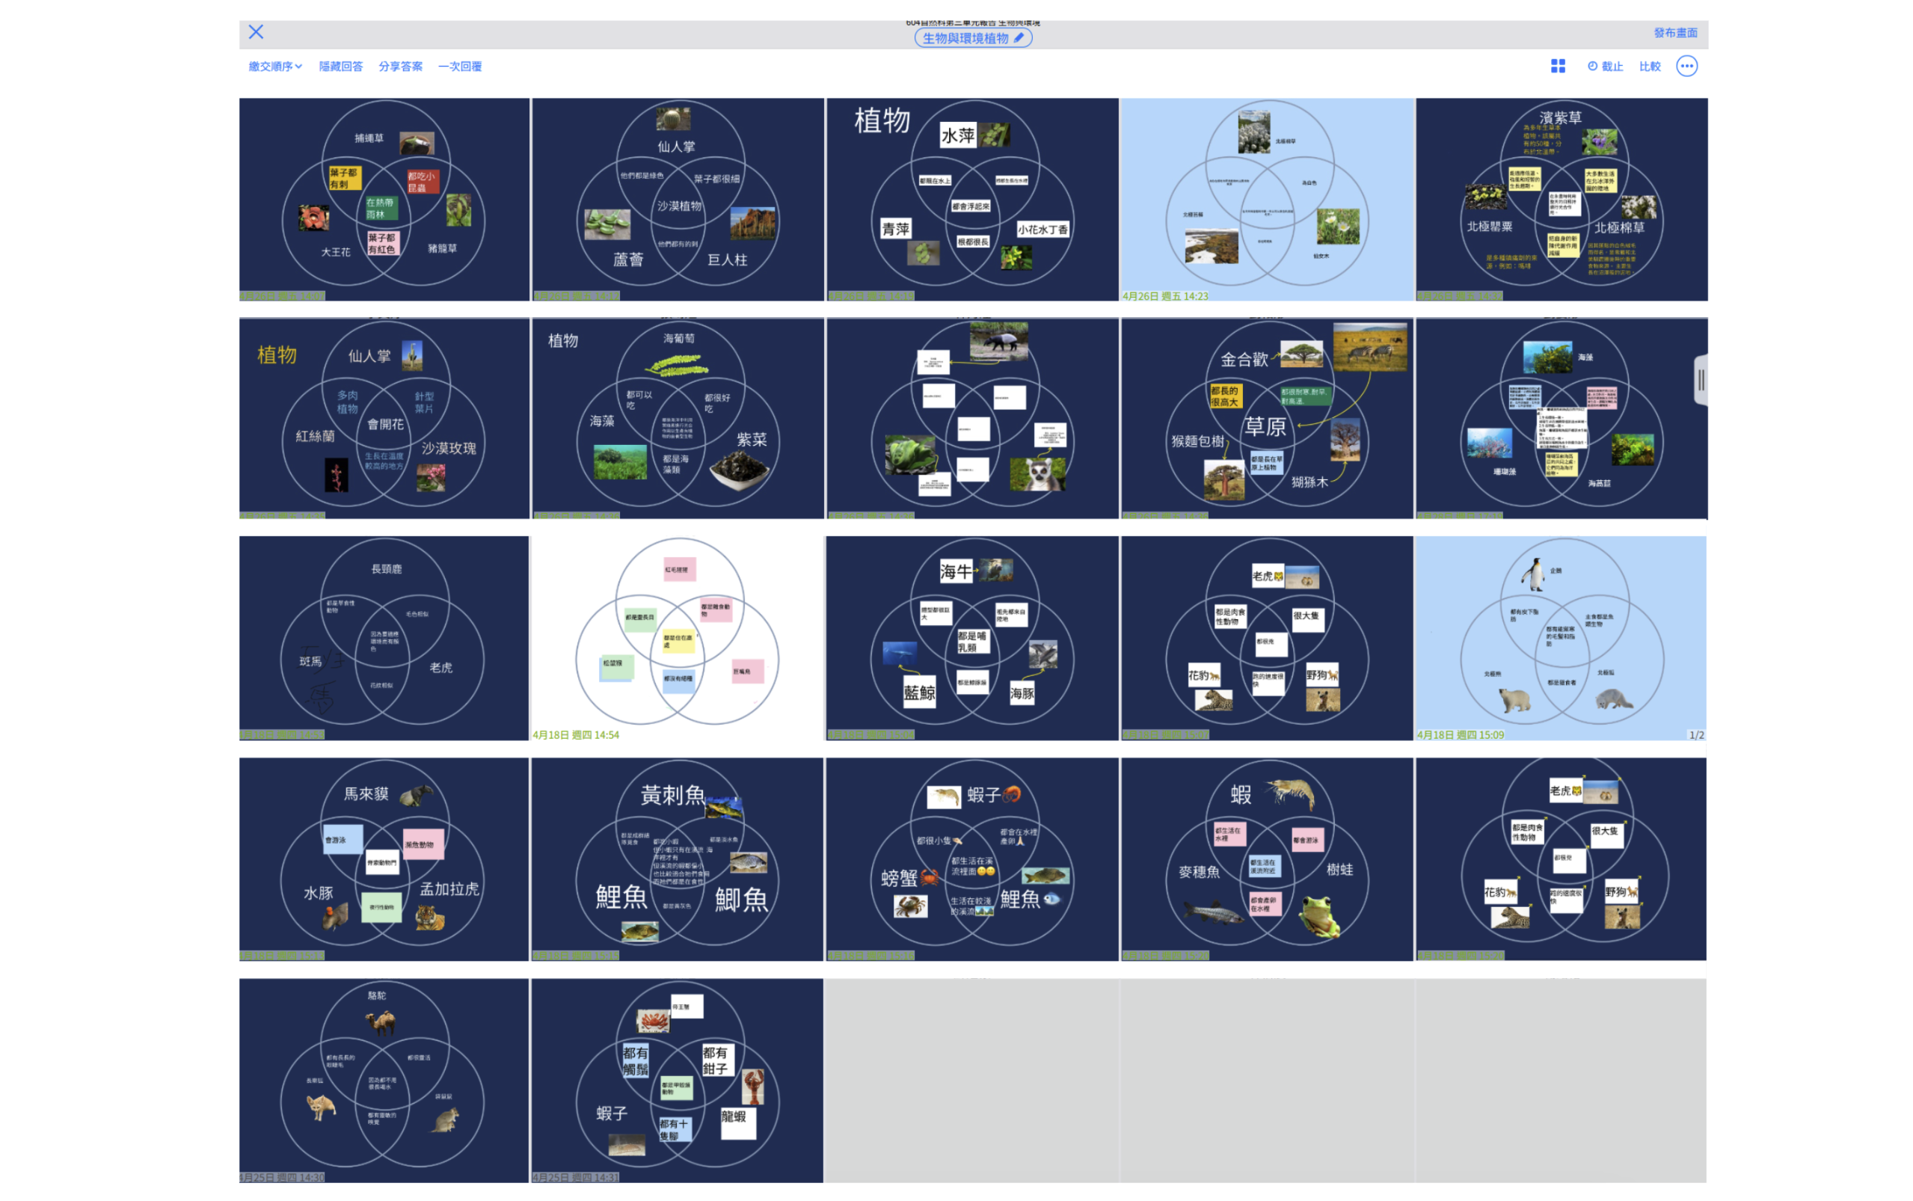Click the grid view layout icon
This screenshot has width=1913, height=1201.
(x=1557, y=66)
